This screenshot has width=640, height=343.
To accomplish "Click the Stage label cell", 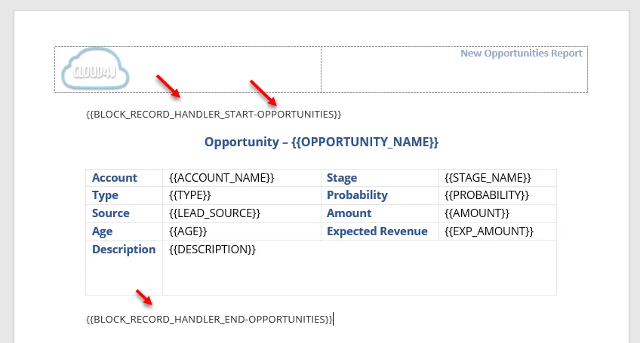I will coord(380,178).
